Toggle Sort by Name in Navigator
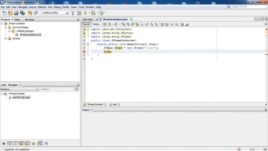Screen dimensions: 268x151 coord(40,143)
